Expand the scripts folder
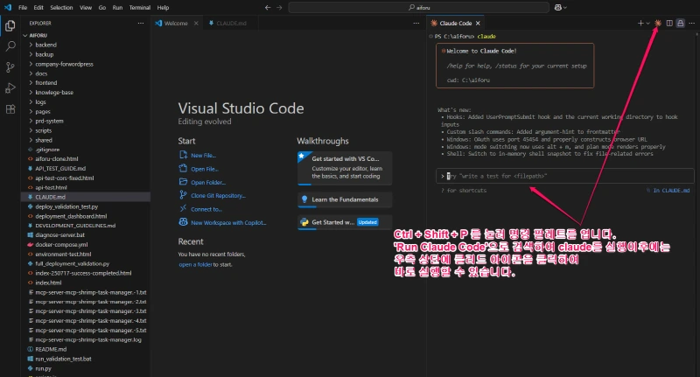This screenshot has height=377, width=700. tap(43, 130)
